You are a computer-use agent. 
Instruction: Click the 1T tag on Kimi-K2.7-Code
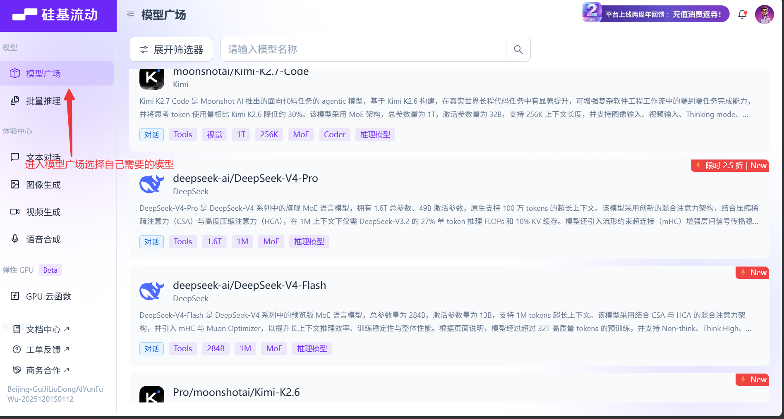[241, 135]
